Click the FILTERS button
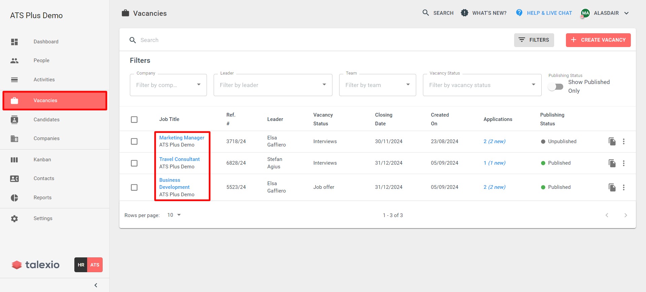Image resolution: width=646 pixels, height=292 pixels. pyautogui.click(x=534, y=40)
